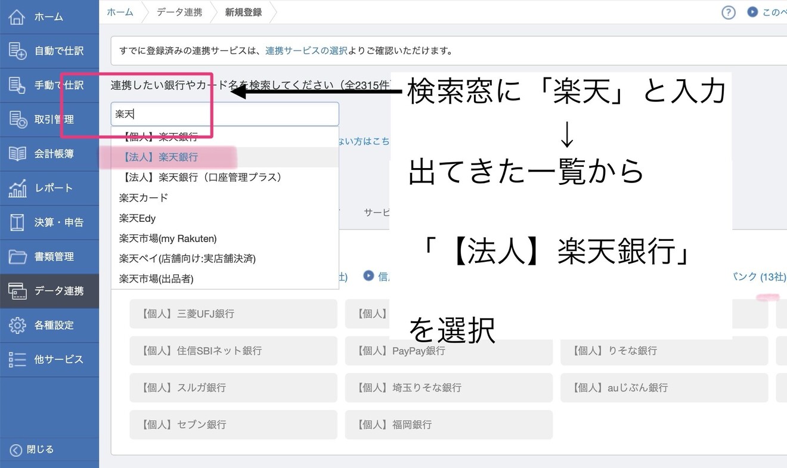This screenshot has width=787, height=468.
Task: Choose the 【個人】PayPay銀行 button
Action: pos(449,351)
